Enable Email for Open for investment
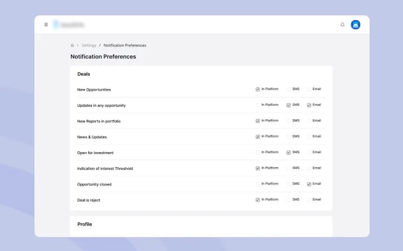This screenshot has width=403, height=251. (x=309, y=153)
